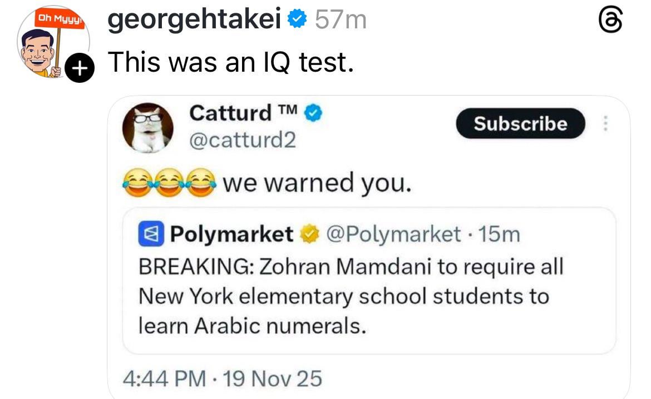651x399 pixels.
Task: Click the 57m post timestamp
Action: point(341,21)
